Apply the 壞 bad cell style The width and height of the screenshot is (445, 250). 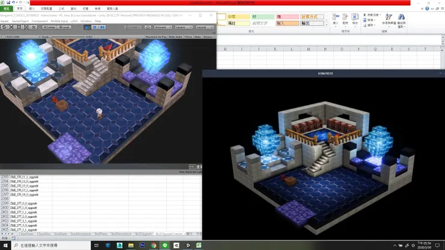click(x=287, y=17)
